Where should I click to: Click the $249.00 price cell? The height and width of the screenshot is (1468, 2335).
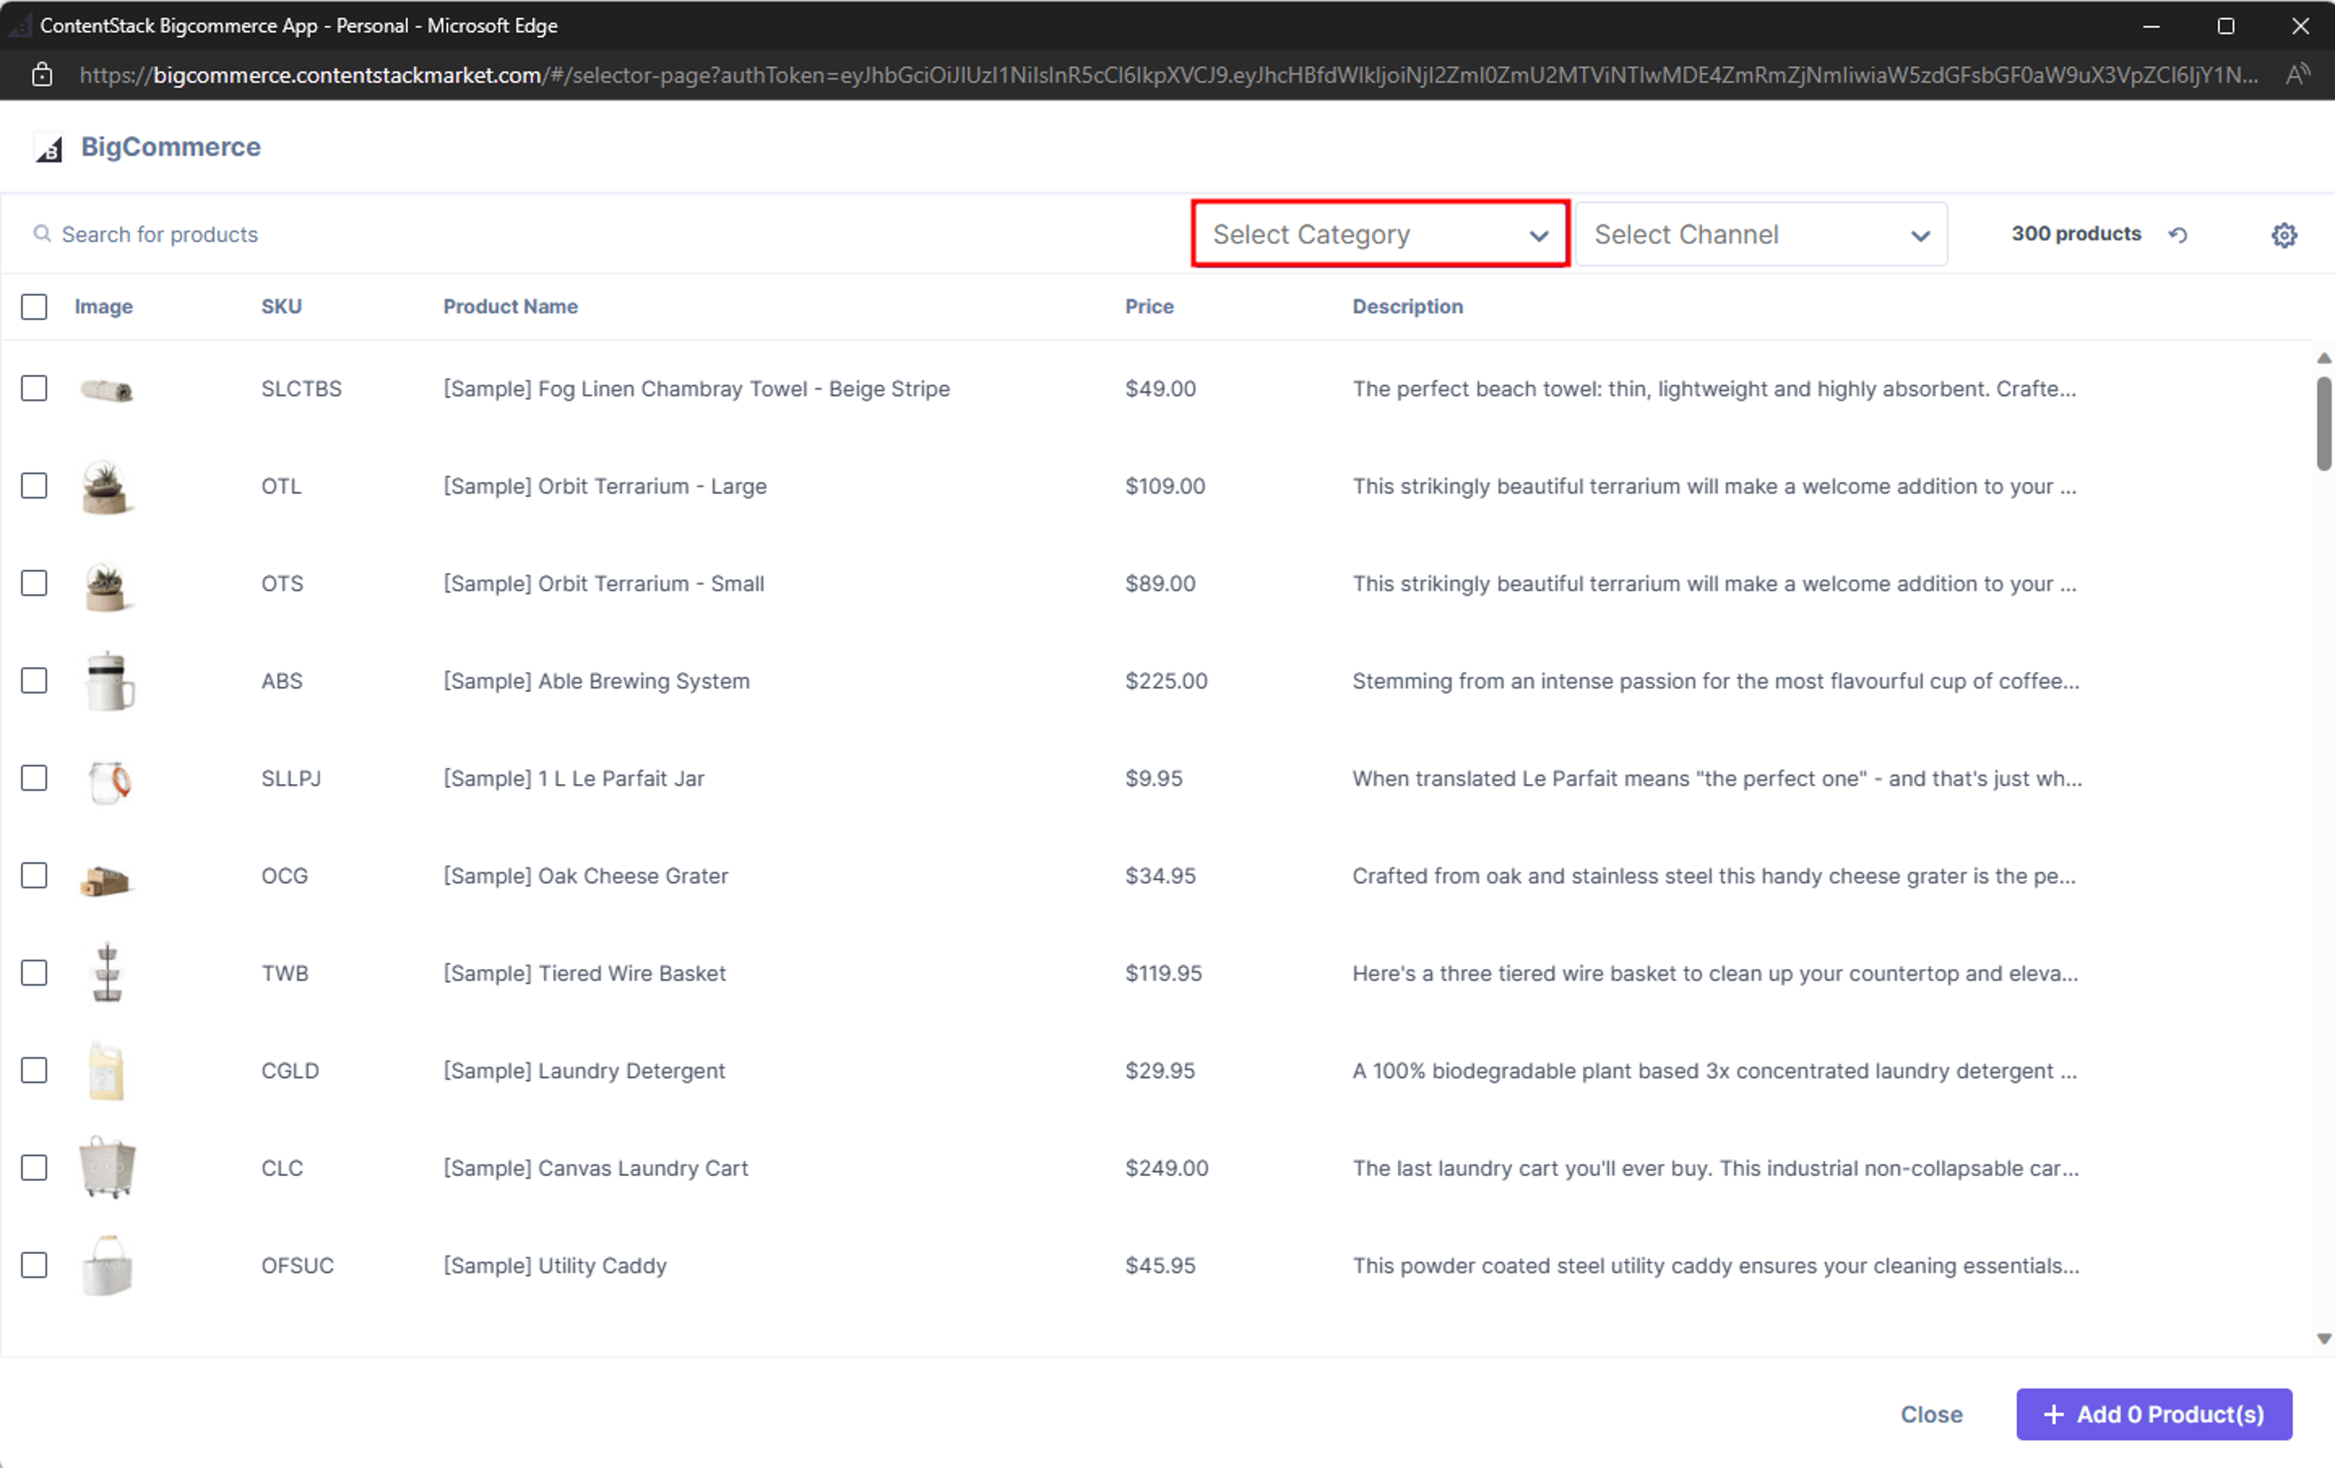tap(1166, 1168)
